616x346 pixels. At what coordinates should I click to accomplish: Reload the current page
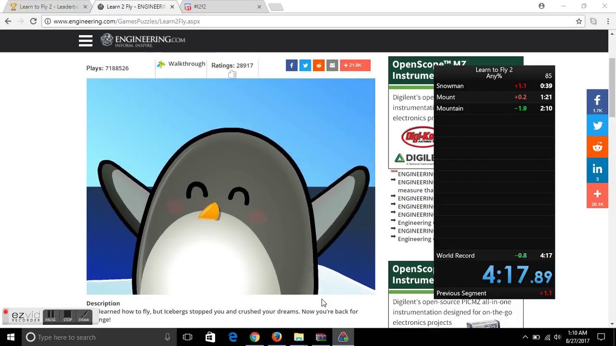[33, 21]
